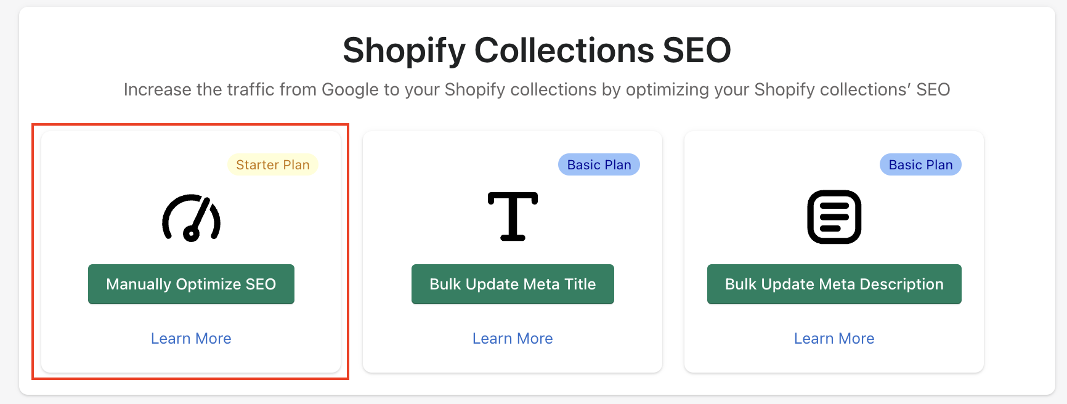Click Basic Plan badge above the T icon
Screen dimensions: 1067x404
tap(599, 165)
